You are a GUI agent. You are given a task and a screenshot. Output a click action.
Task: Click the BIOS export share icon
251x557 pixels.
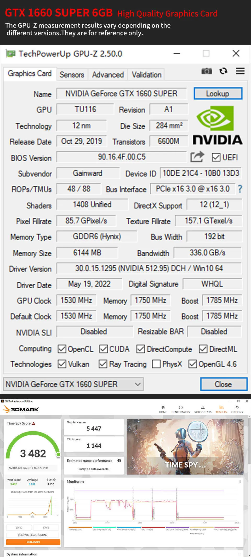[197, 157]
